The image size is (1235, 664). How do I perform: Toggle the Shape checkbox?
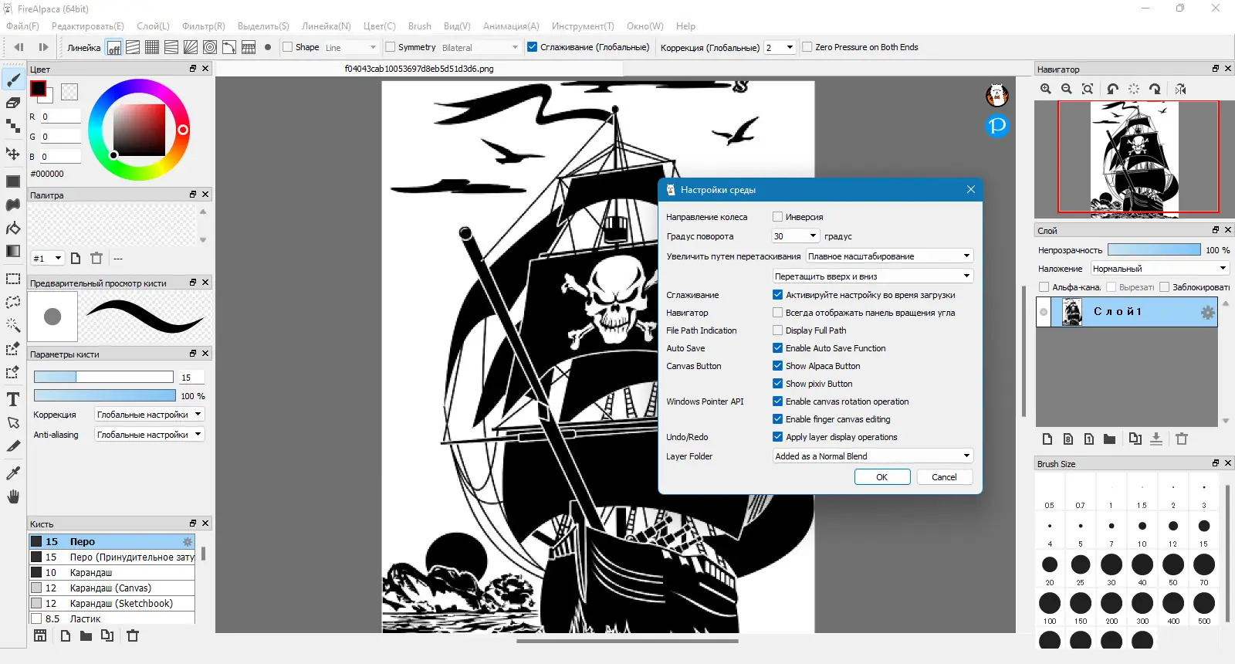(288, 47)
